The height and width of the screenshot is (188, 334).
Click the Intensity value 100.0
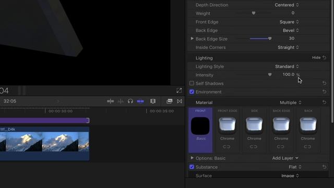[x=289, y=74]
